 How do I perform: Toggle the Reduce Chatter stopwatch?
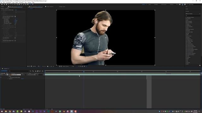[x=5, y=23]
